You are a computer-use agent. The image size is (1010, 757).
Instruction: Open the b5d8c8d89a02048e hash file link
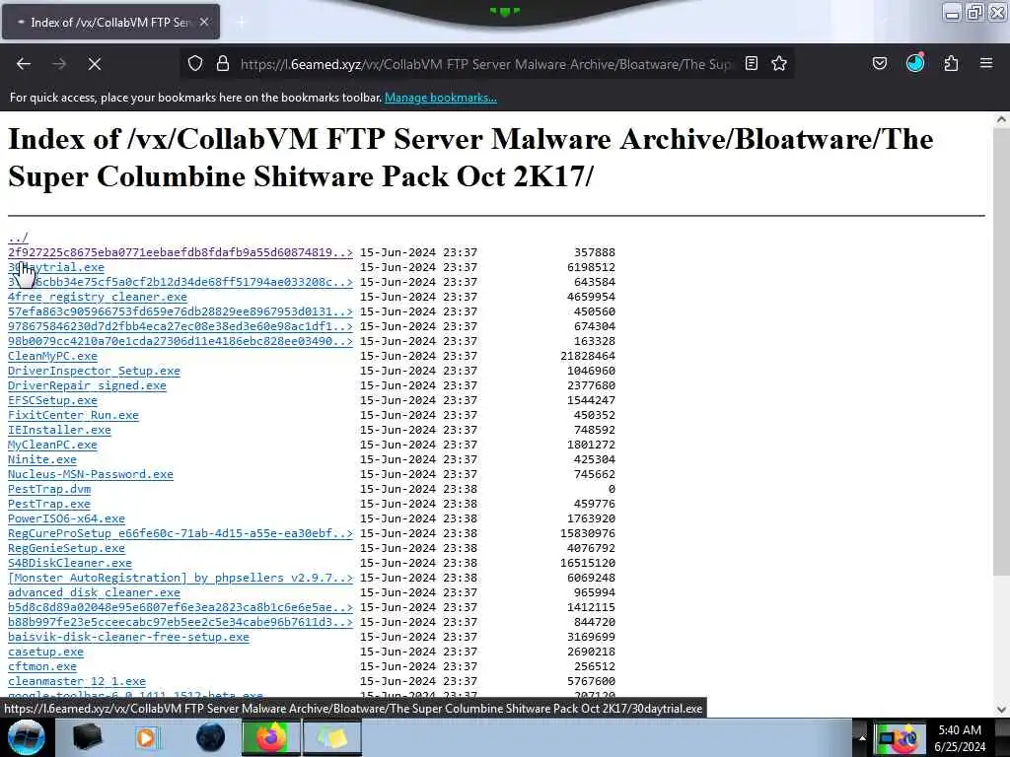180,607
